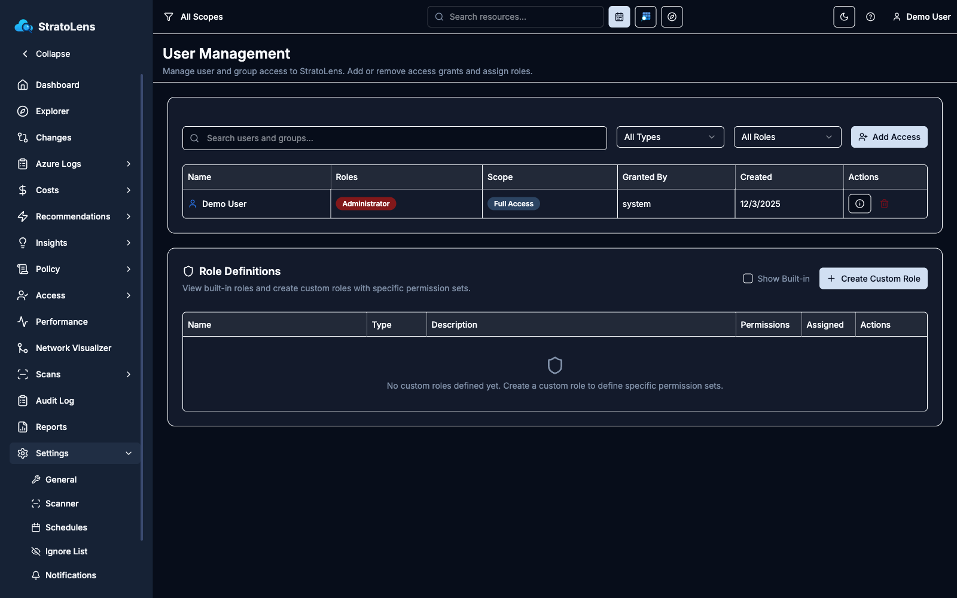Enable the Show Built-in checkbox
Screen dimensions: 957x598
click(x=748, y=279)
